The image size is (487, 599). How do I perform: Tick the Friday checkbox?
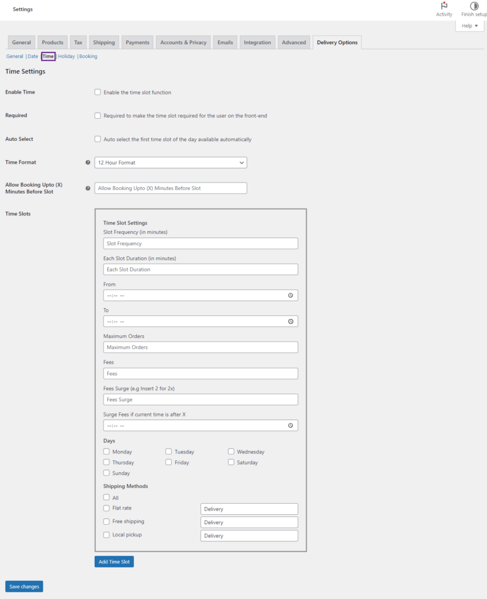point(169,462)
